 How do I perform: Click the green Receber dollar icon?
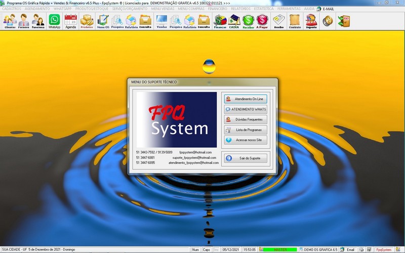click(248, 21)
